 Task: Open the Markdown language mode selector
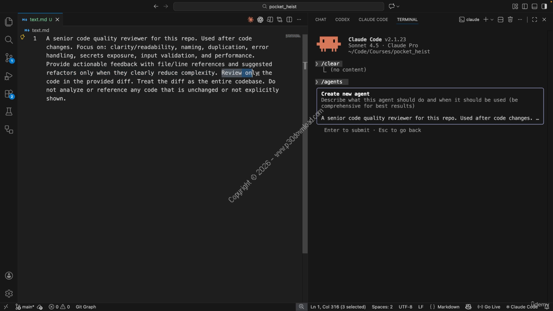(448, 307)
